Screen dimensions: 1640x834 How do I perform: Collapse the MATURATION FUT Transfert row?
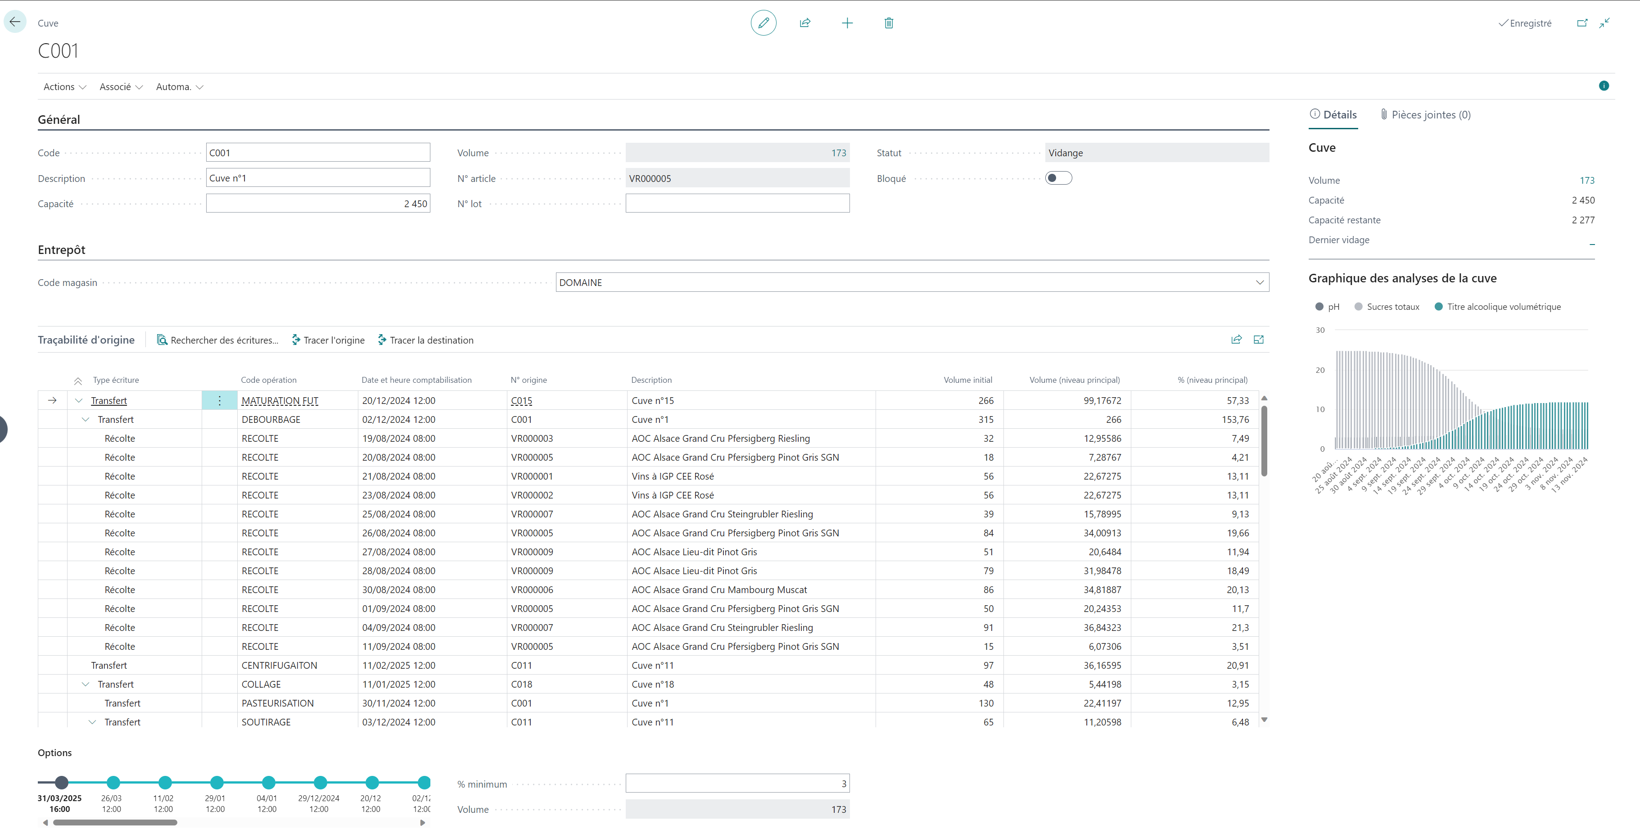click(79, 400)
